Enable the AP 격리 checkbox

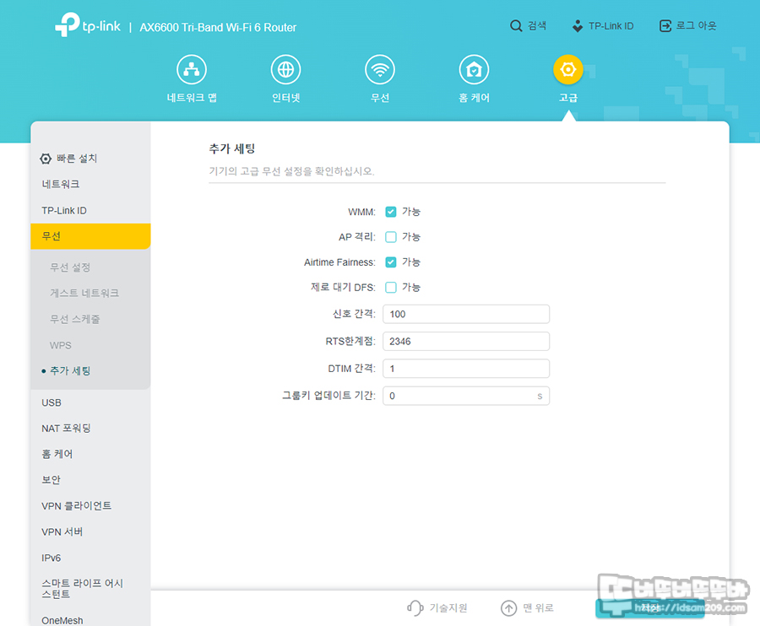pyautogui.click(x=391, y=237)
